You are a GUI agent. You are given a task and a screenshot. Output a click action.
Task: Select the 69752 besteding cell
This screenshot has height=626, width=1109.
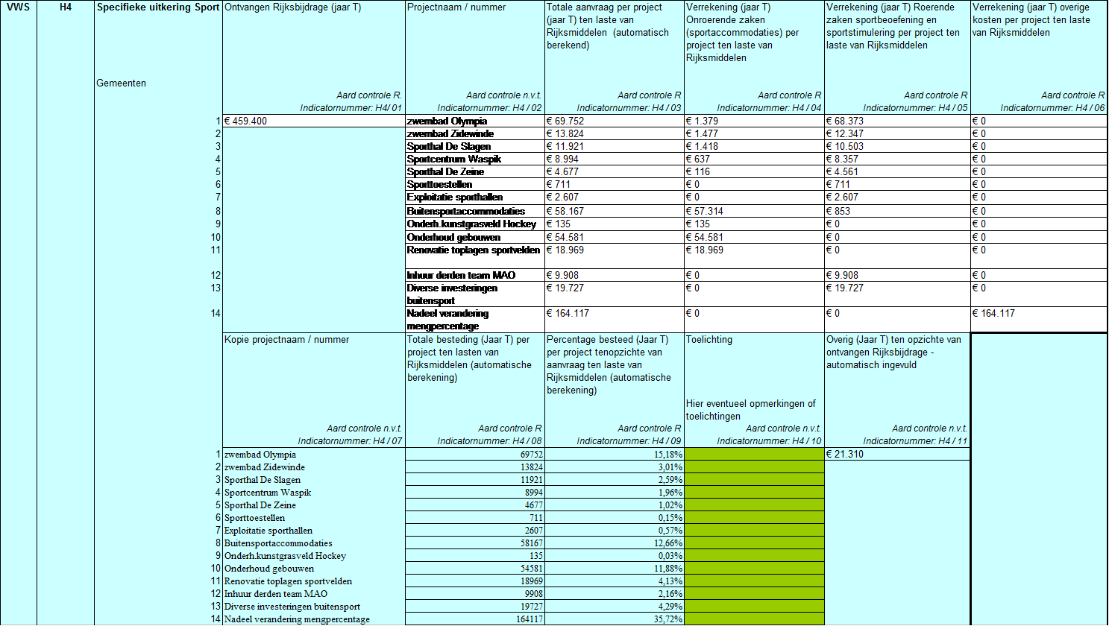click(475, 455)
